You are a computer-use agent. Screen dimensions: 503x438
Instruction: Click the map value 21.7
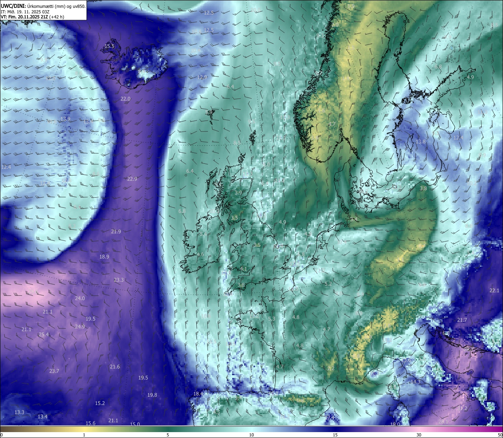click(x=462, y=320)
